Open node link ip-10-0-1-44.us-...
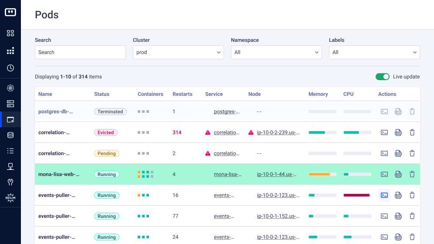Screen dimensions: 434x244 [x=277, y=174]
